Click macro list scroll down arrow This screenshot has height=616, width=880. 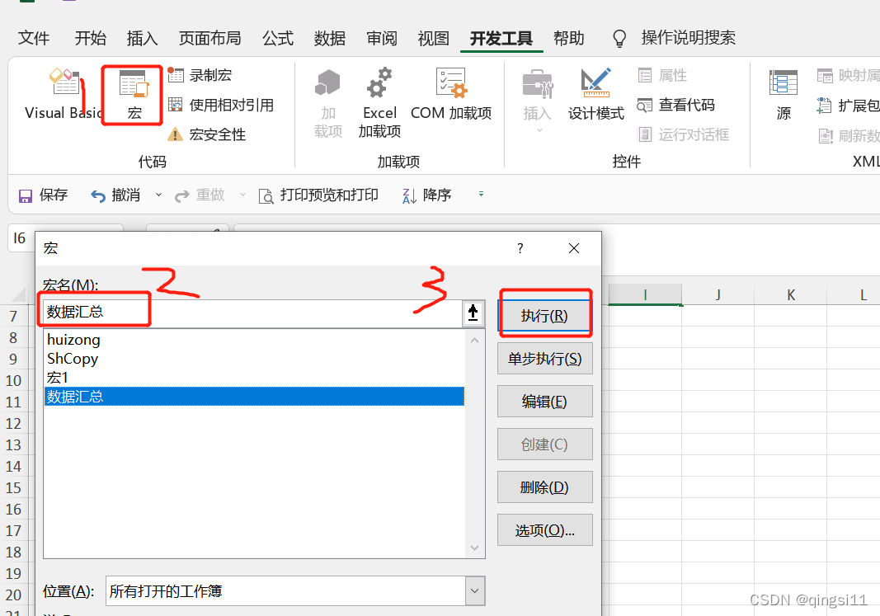[x=475, y=548]
